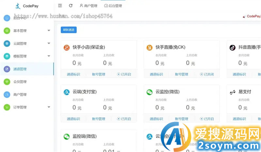Click the refresh page icon
261x152 pixels.
(x=71, y=6)
